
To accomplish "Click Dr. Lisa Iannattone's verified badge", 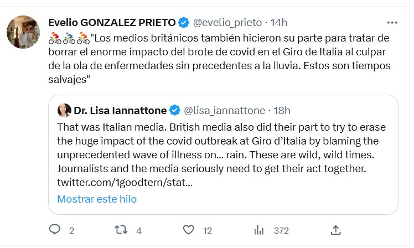I will coord(174,110).
